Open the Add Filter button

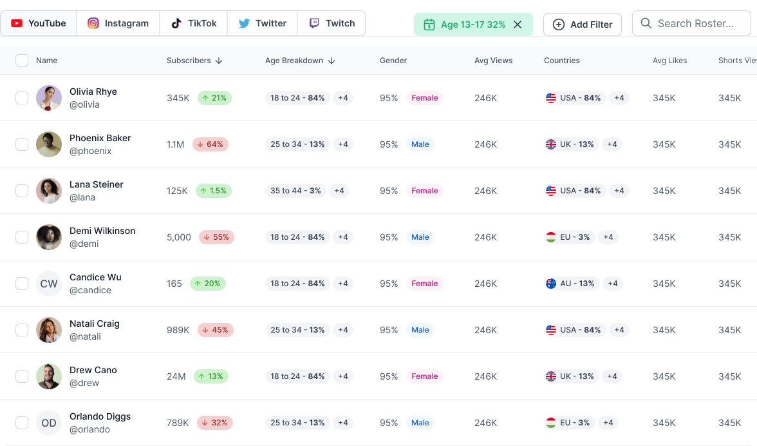tap(582, 24)
